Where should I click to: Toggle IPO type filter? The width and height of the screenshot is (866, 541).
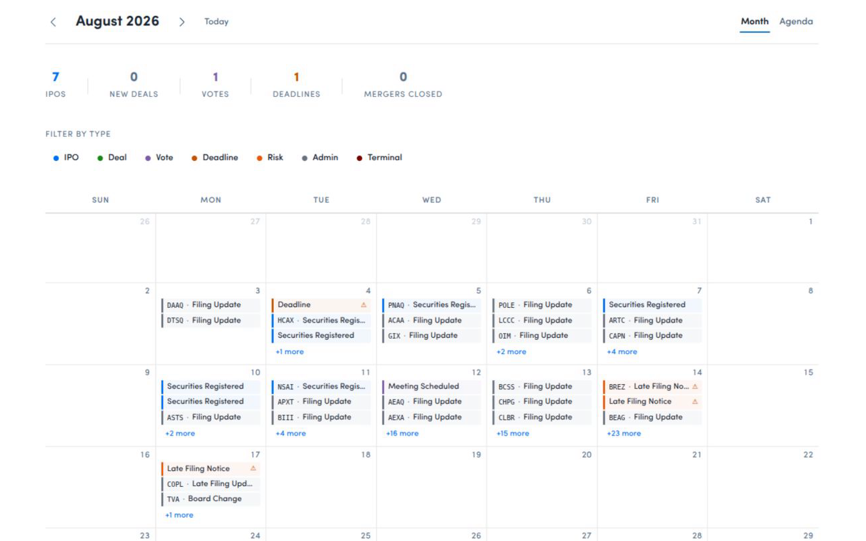(x=66, y=158)
